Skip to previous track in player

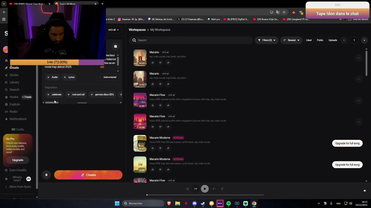pyautogui.click(x=195, y=189)
